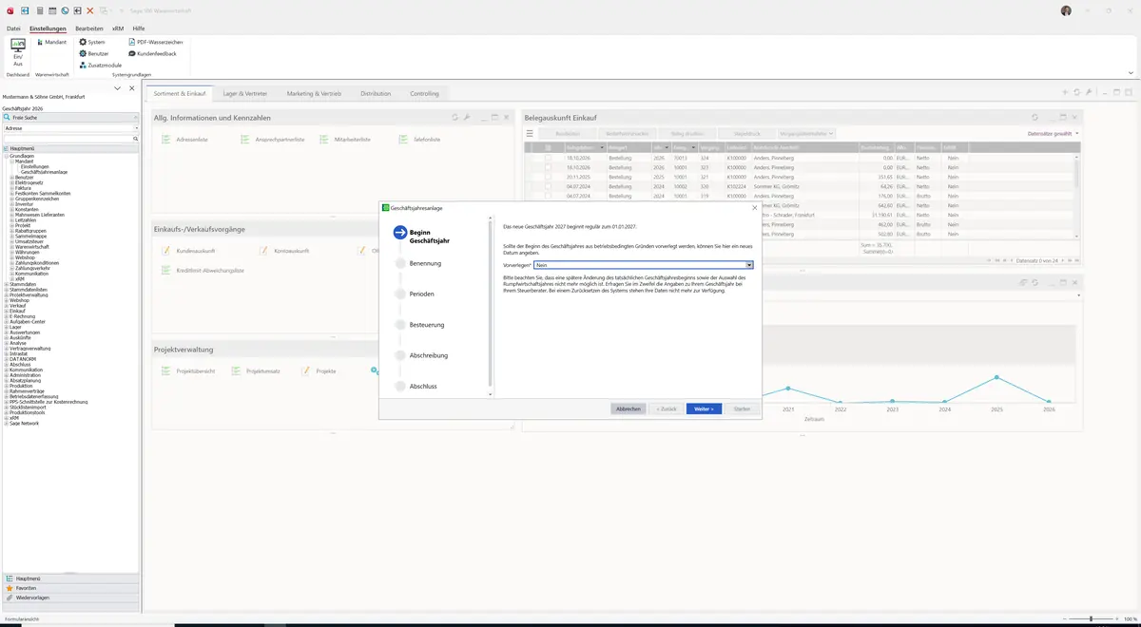
Task: Open Mandant settings in the ribbon
Action: tap(50, 42)
